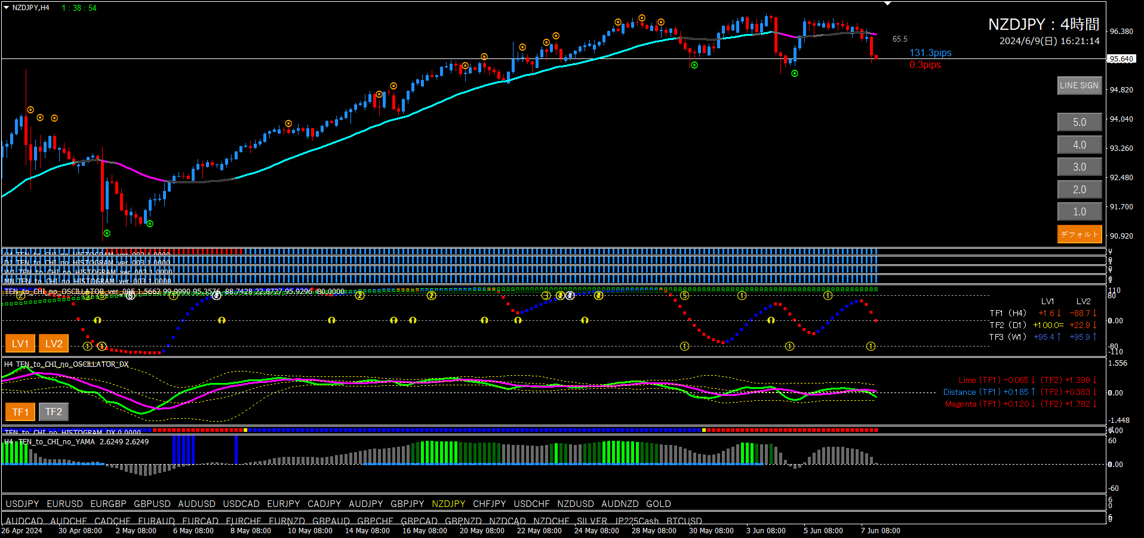Click the TF2 (D1) row label
1144x538 pixels.
[x=1008, y=325]
